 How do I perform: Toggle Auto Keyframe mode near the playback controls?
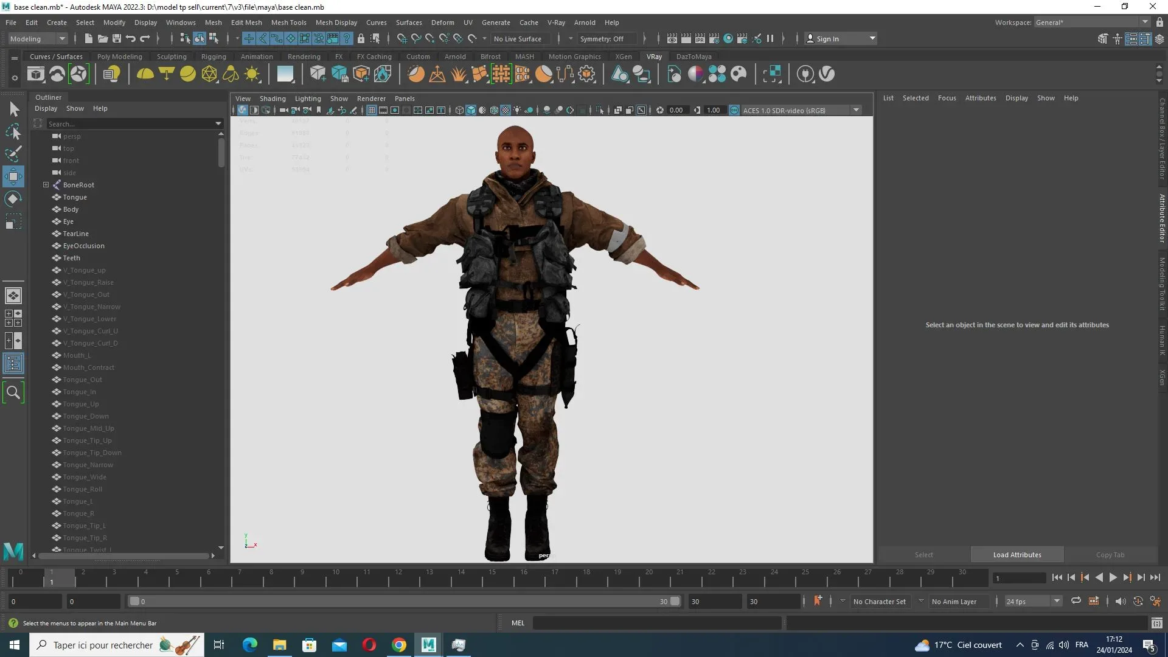[818, 601]
